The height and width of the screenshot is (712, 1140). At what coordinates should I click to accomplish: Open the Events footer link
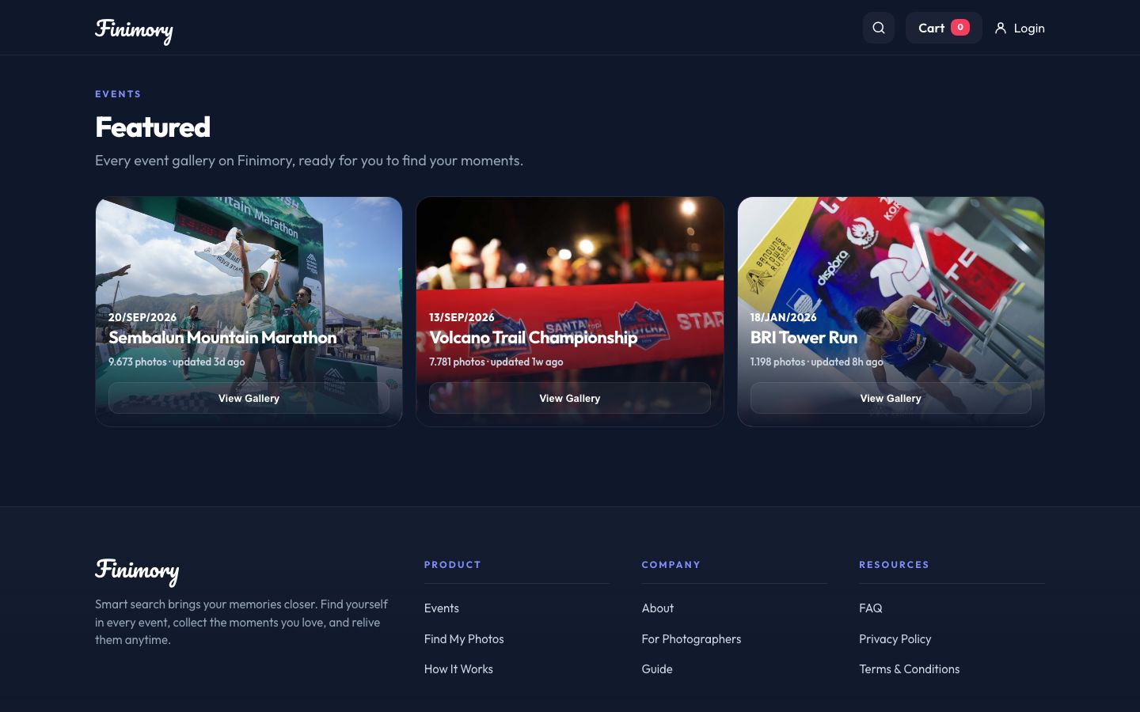[x=441, y=608]
